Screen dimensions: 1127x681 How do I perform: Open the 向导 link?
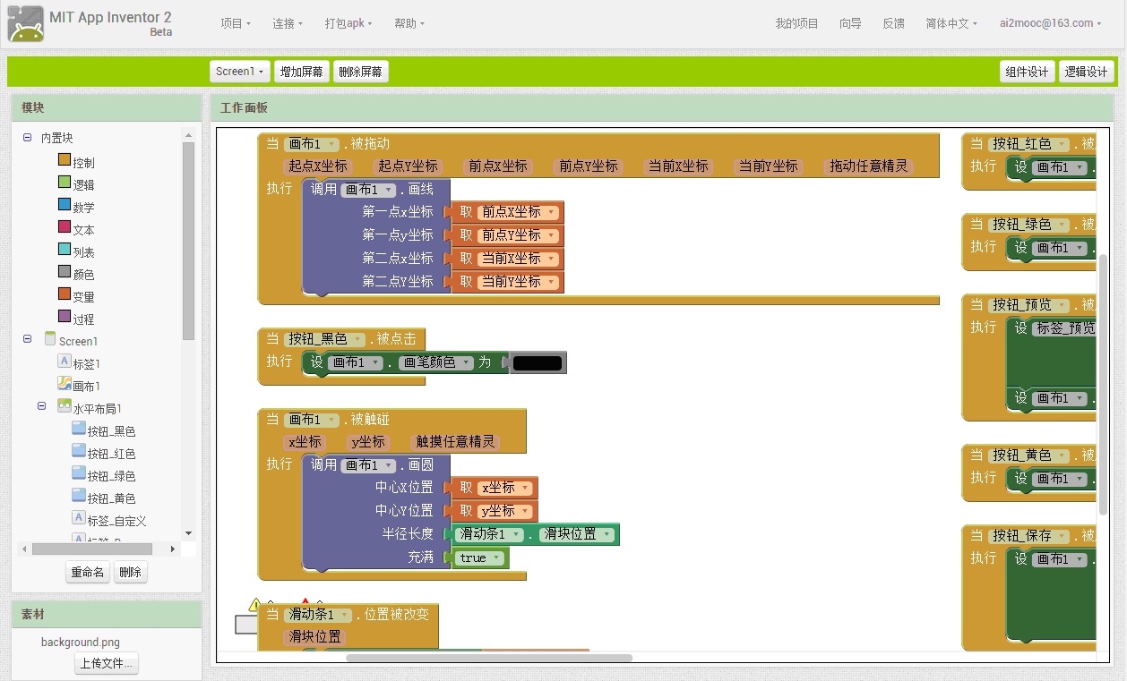(x=850, y=23)
